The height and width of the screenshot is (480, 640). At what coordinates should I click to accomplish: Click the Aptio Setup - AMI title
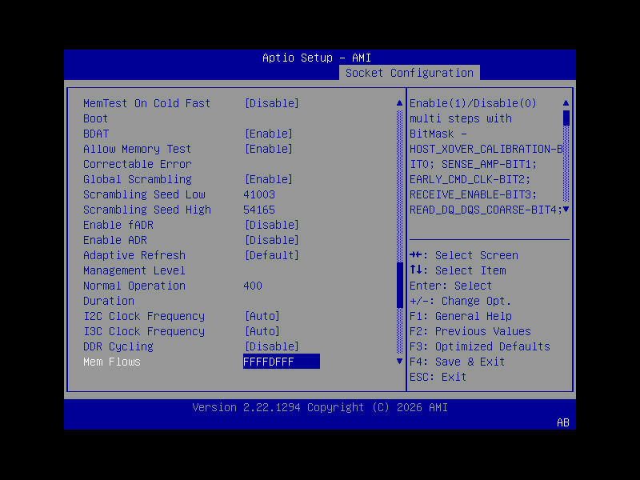coord(317,58)
